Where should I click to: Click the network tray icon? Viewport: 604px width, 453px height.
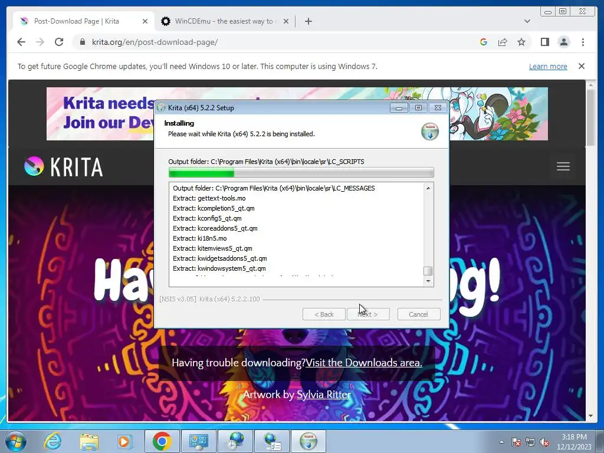click(530, 442)
